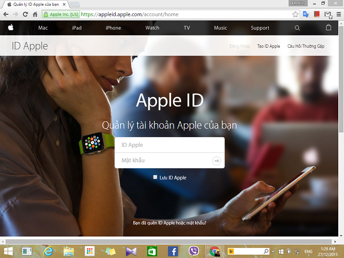
Task: Tick the Lưu ID Apple checkbox
Action: coord(155,177)
